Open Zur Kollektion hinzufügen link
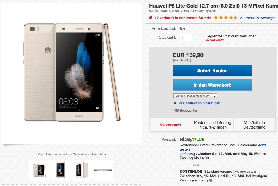The image size is (278, 186). coord(200,103)
